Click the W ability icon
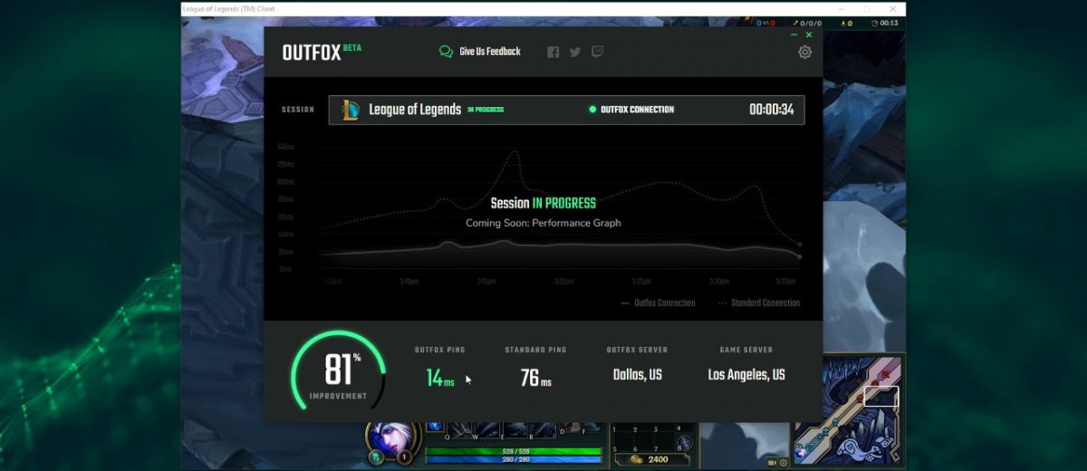The height and width of the screenshot is (471, 1087). pyautogui.click(x=487, y=428)
